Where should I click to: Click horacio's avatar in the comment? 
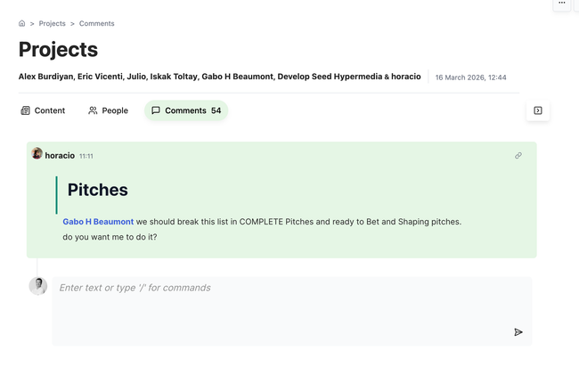coord(37,154)
